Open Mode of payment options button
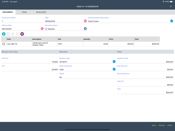175x131 pixels. (114, 69)
